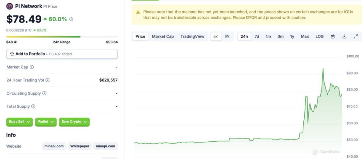Image resolution: width=362 pixels, height=159 pixels.
Task: Click the Circulating Supply info icon
Action: 44,93
